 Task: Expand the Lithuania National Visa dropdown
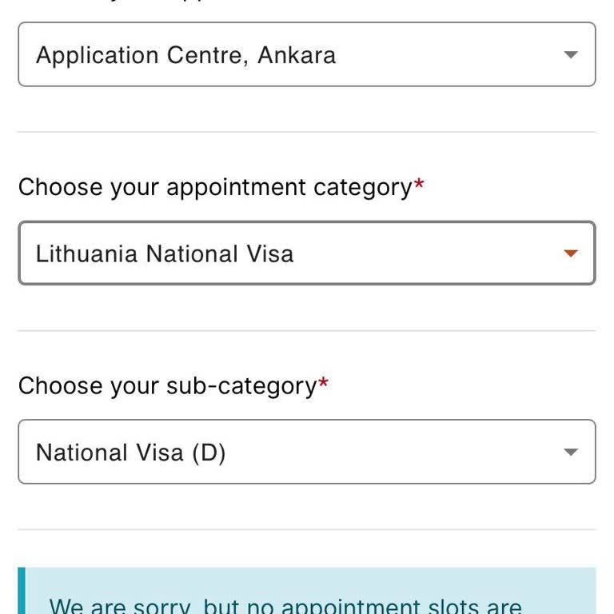pos(306,253)
